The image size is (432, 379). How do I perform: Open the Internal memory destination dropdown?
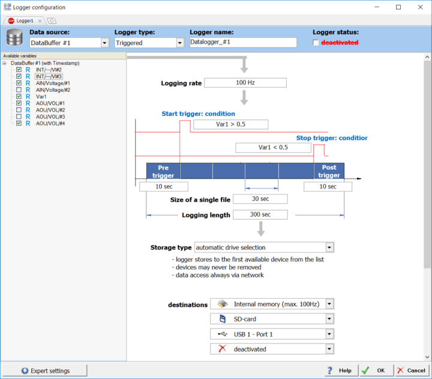coord(329,304)
